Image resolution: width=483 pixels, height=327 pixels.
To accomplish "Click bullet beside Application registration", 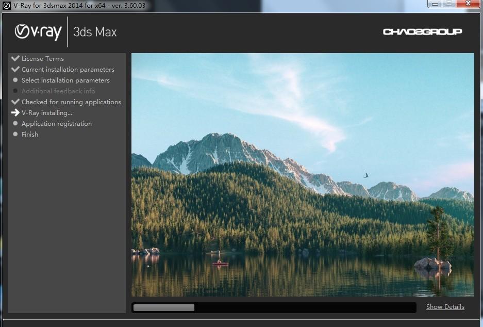I will pos(15,123).
